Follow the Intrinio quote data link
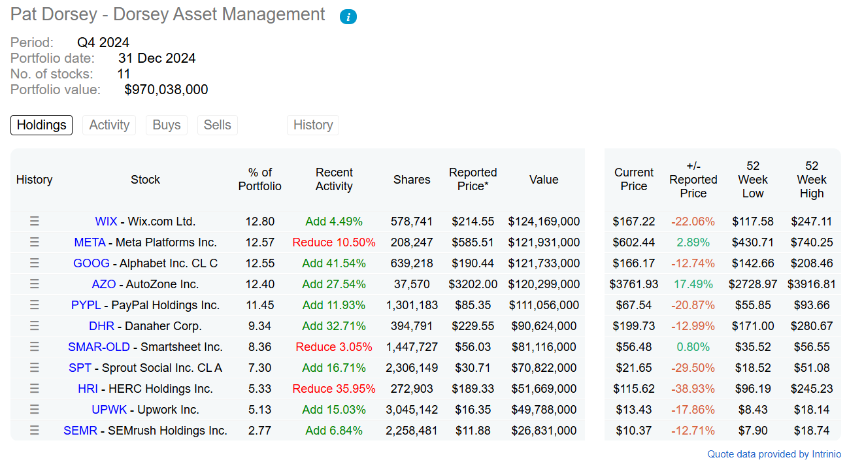Image resolution: width=847 pixels, height=464 pixels. click(x=774, y=454)
